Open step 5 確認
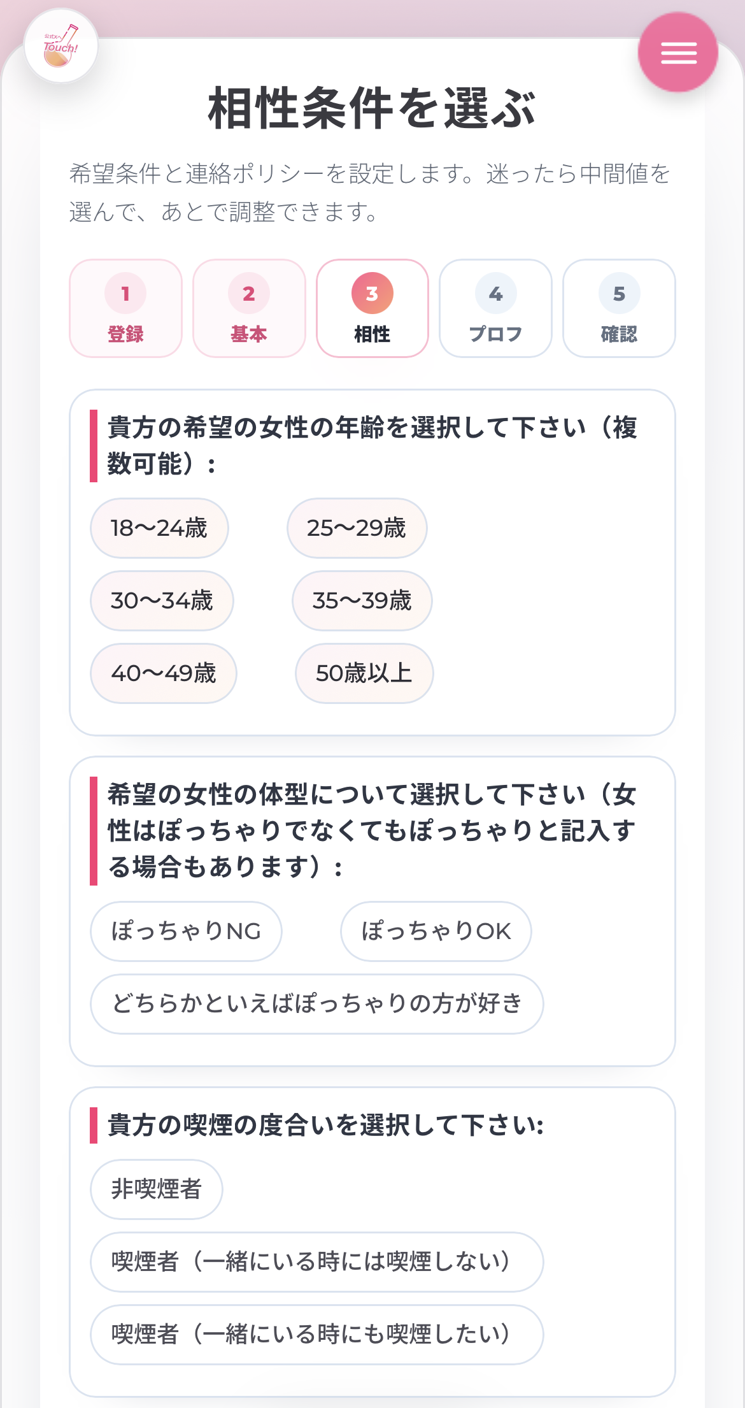Image resolution: width=745 pixels, height=1408 pixels. (619, 308)
